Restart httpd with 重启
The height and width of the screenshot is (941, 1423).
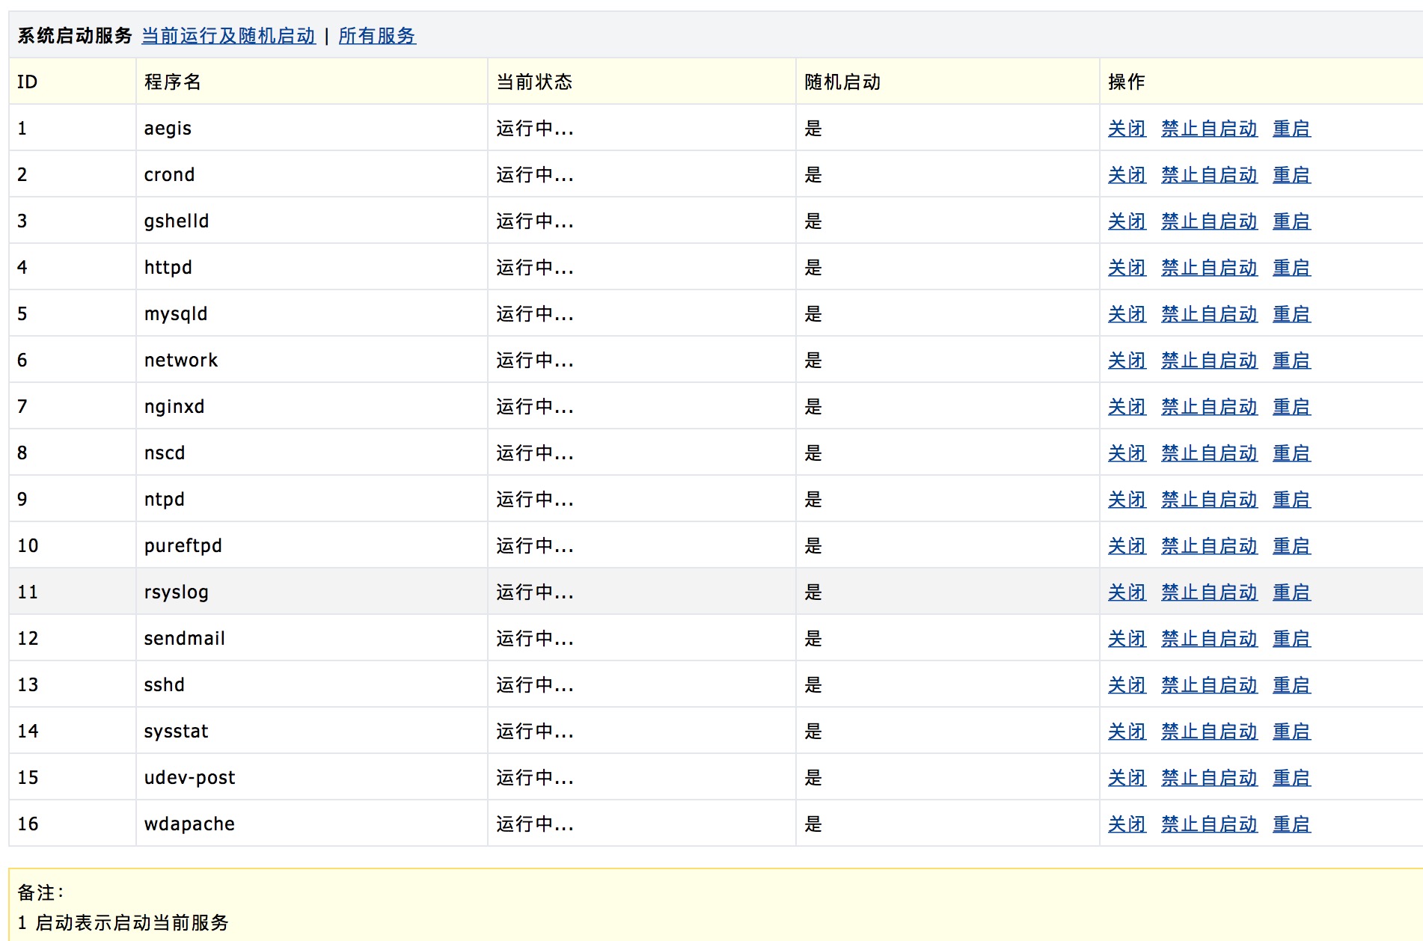point(1291,268)
